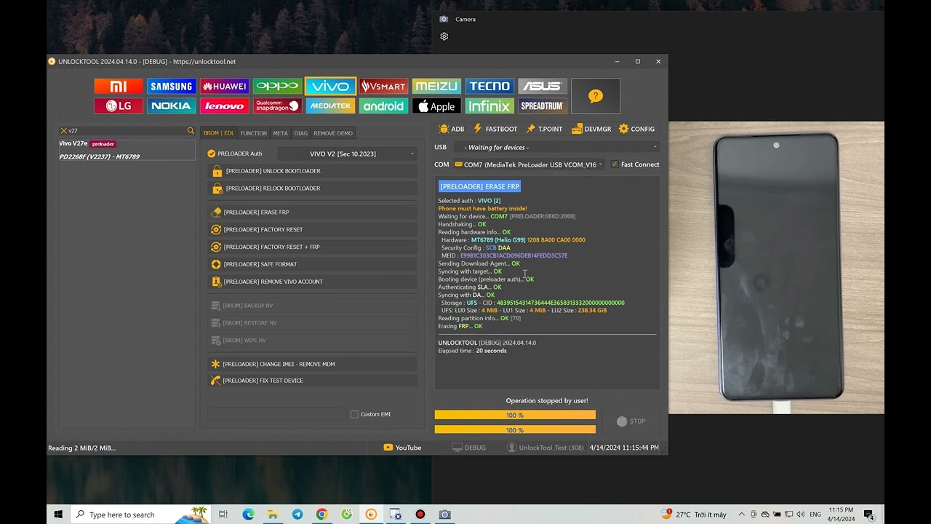Focus the v27 model search field
Image resolution: width=931 pixels, height=524 pixels.
pos(127,131)
